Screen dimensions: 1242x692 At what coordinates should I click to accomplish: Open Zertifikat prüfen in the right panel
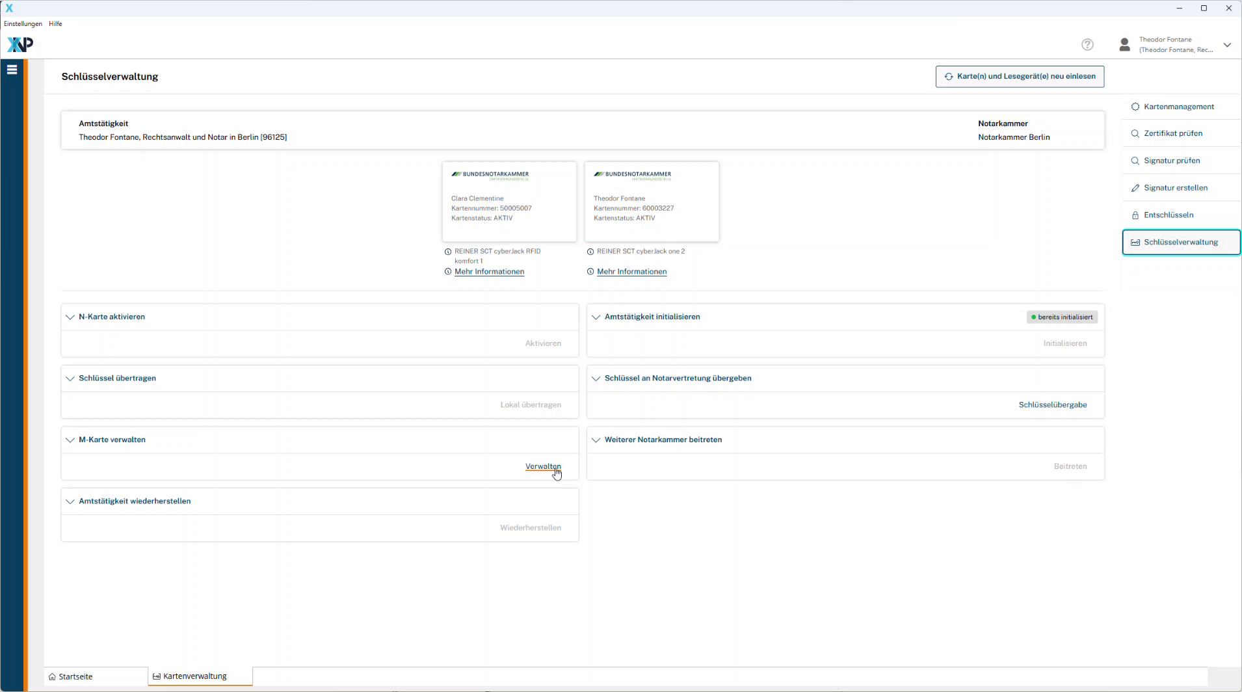(x=1172, y=133)
